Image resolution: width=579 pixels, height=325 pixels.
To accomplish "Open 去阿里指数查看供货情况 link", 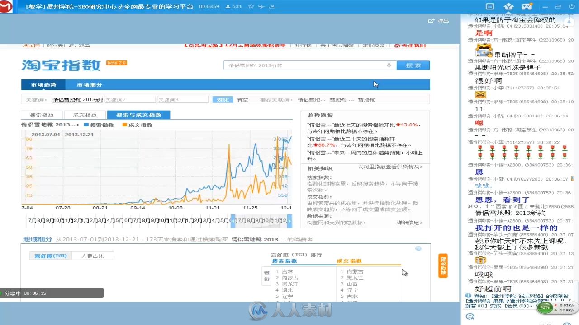I will coord(391,167).
